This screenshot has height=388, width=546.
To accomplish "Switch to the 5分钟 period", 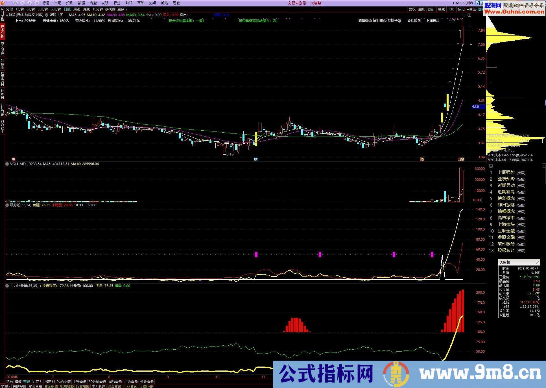I will pyautogui.click(x=31, y=9).
